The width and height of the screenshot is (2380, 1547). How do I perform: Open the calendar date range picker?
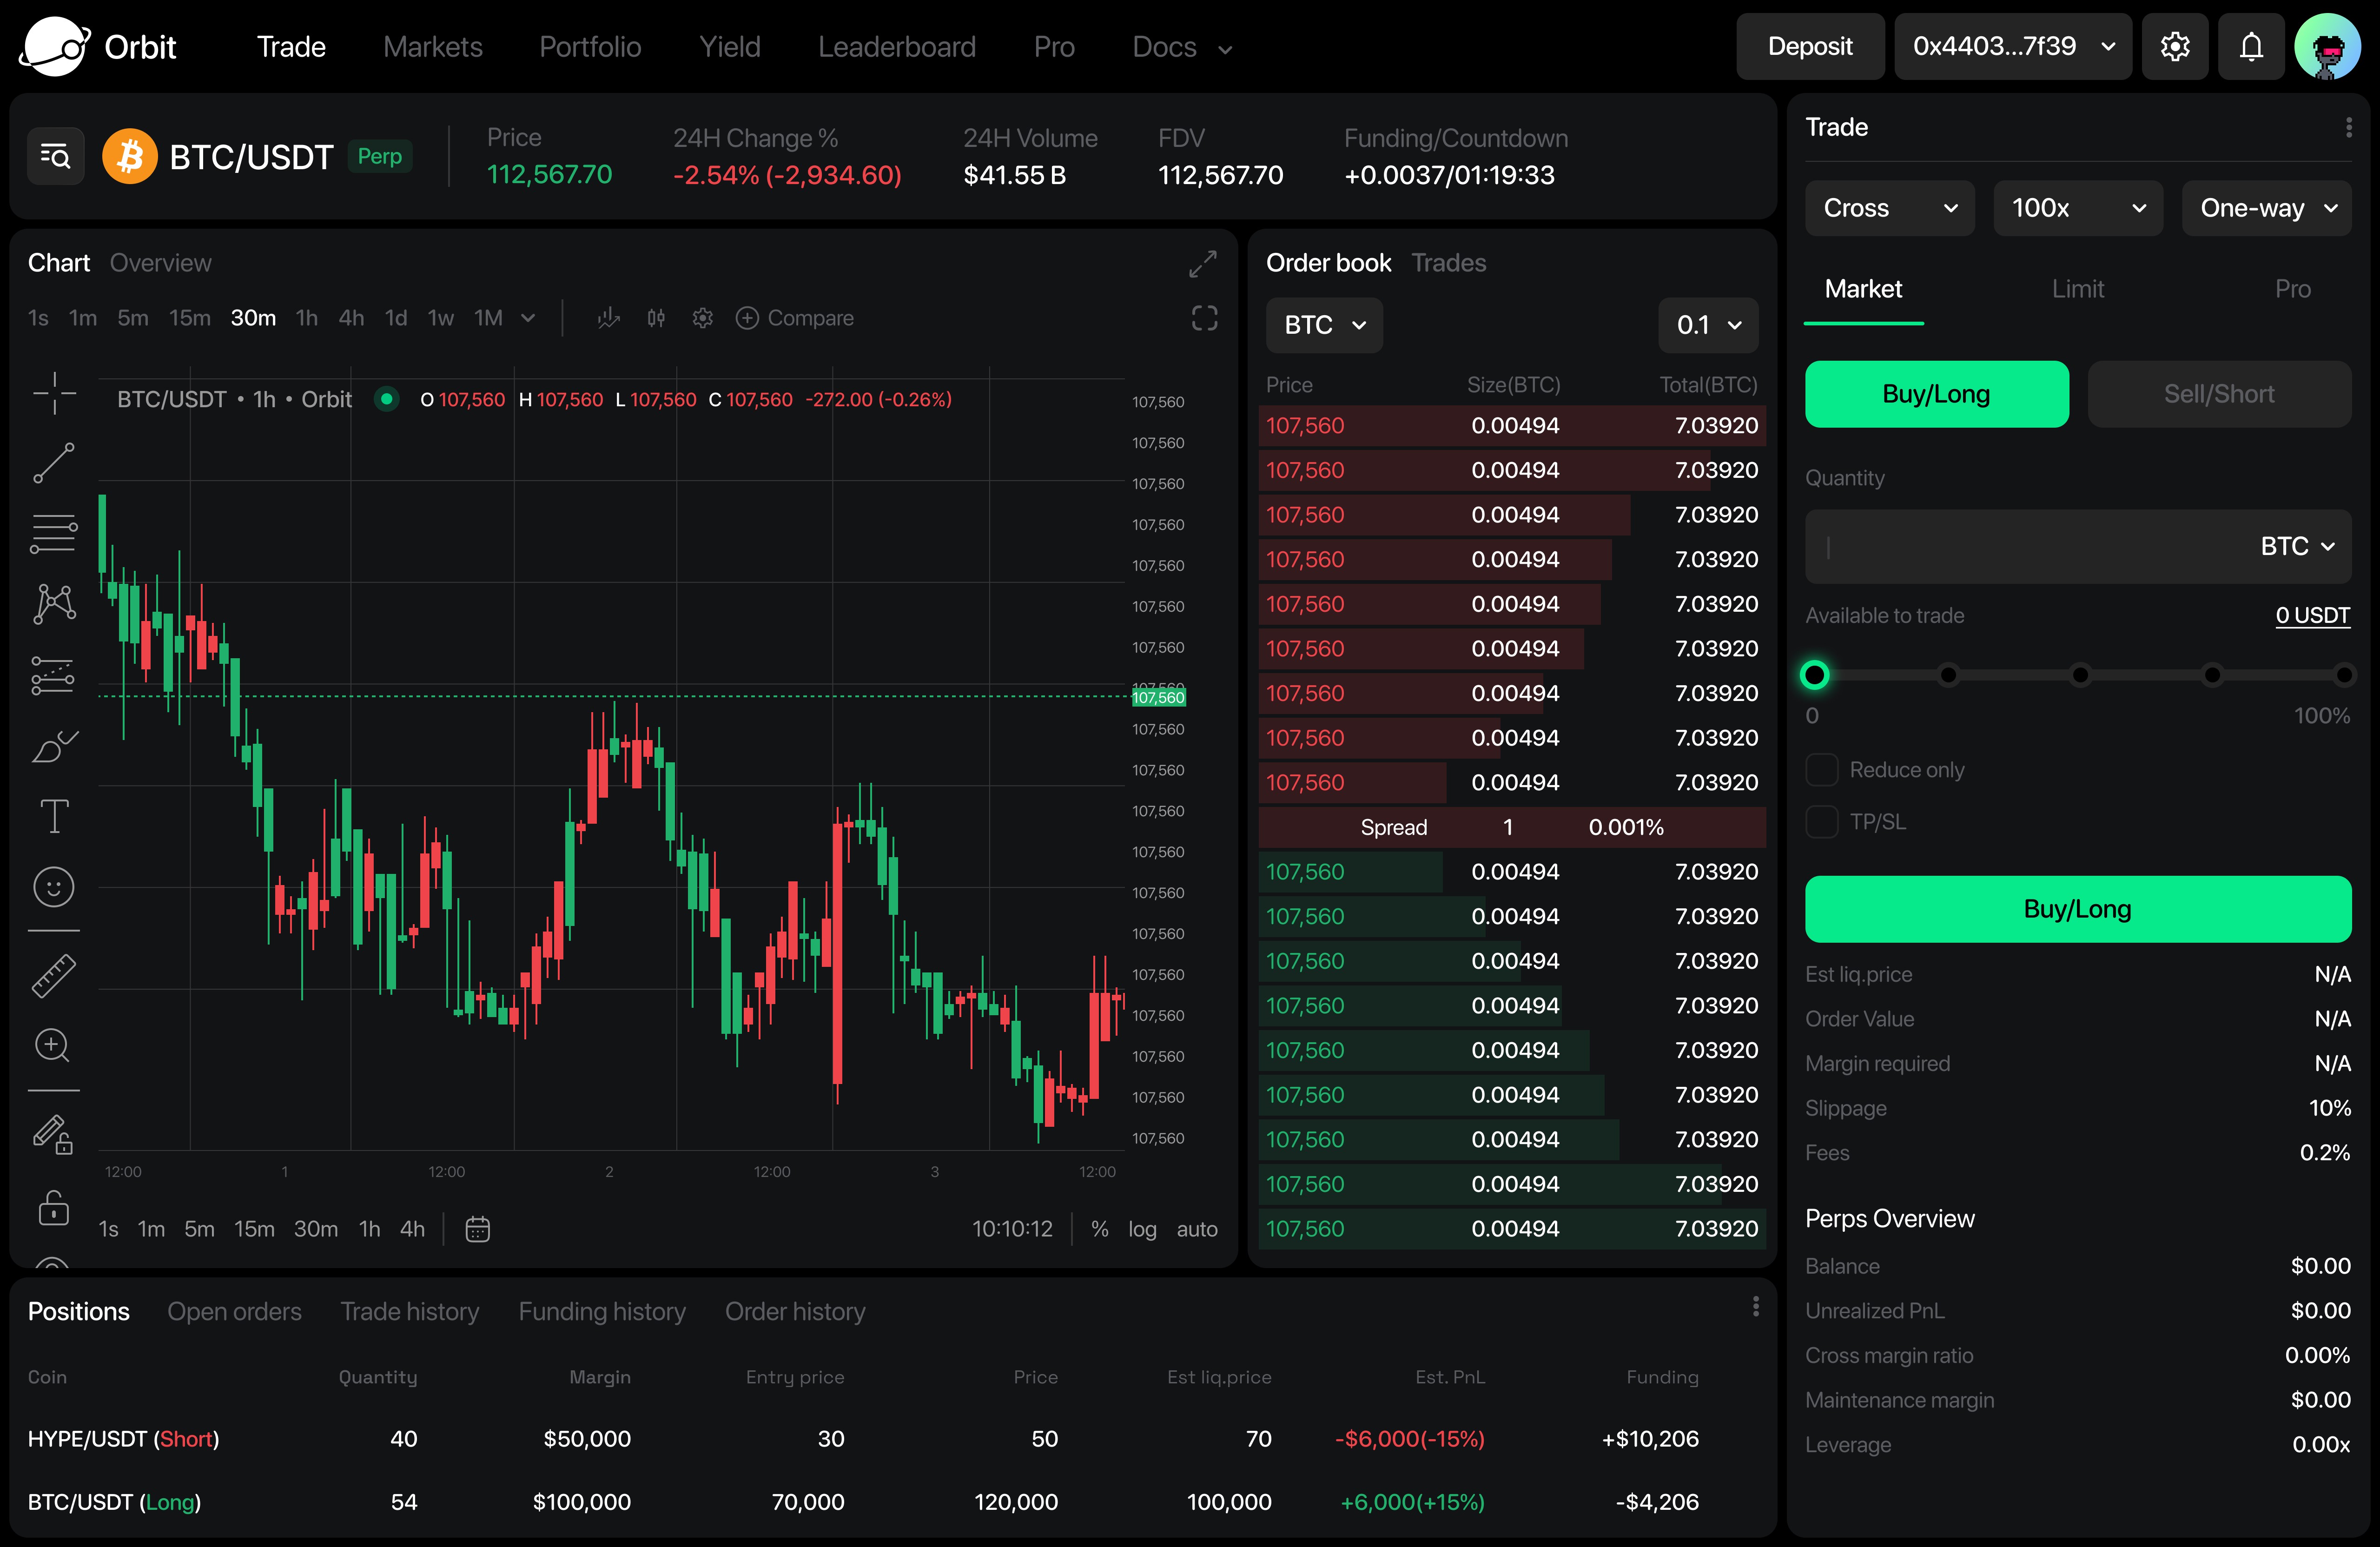click(478, 1229)
